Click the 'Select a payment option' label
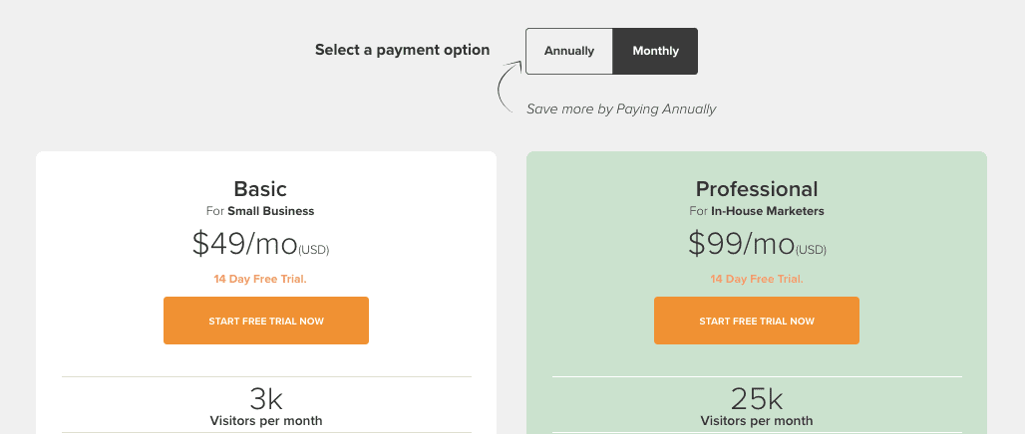 pos(402,50)
